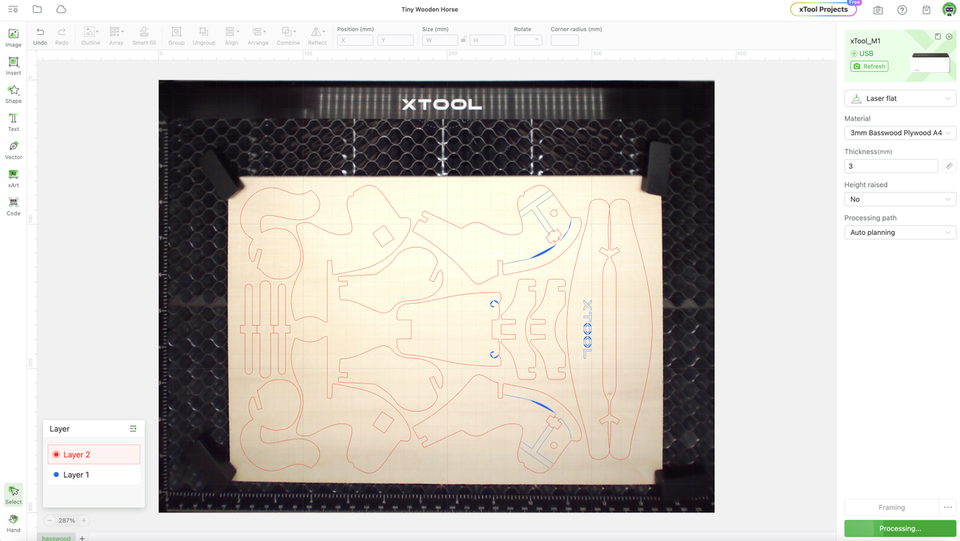Click the Refresh button for xTool_M1 connection
The height and width of the screenshot is (541, 960).
pos(869,66)
